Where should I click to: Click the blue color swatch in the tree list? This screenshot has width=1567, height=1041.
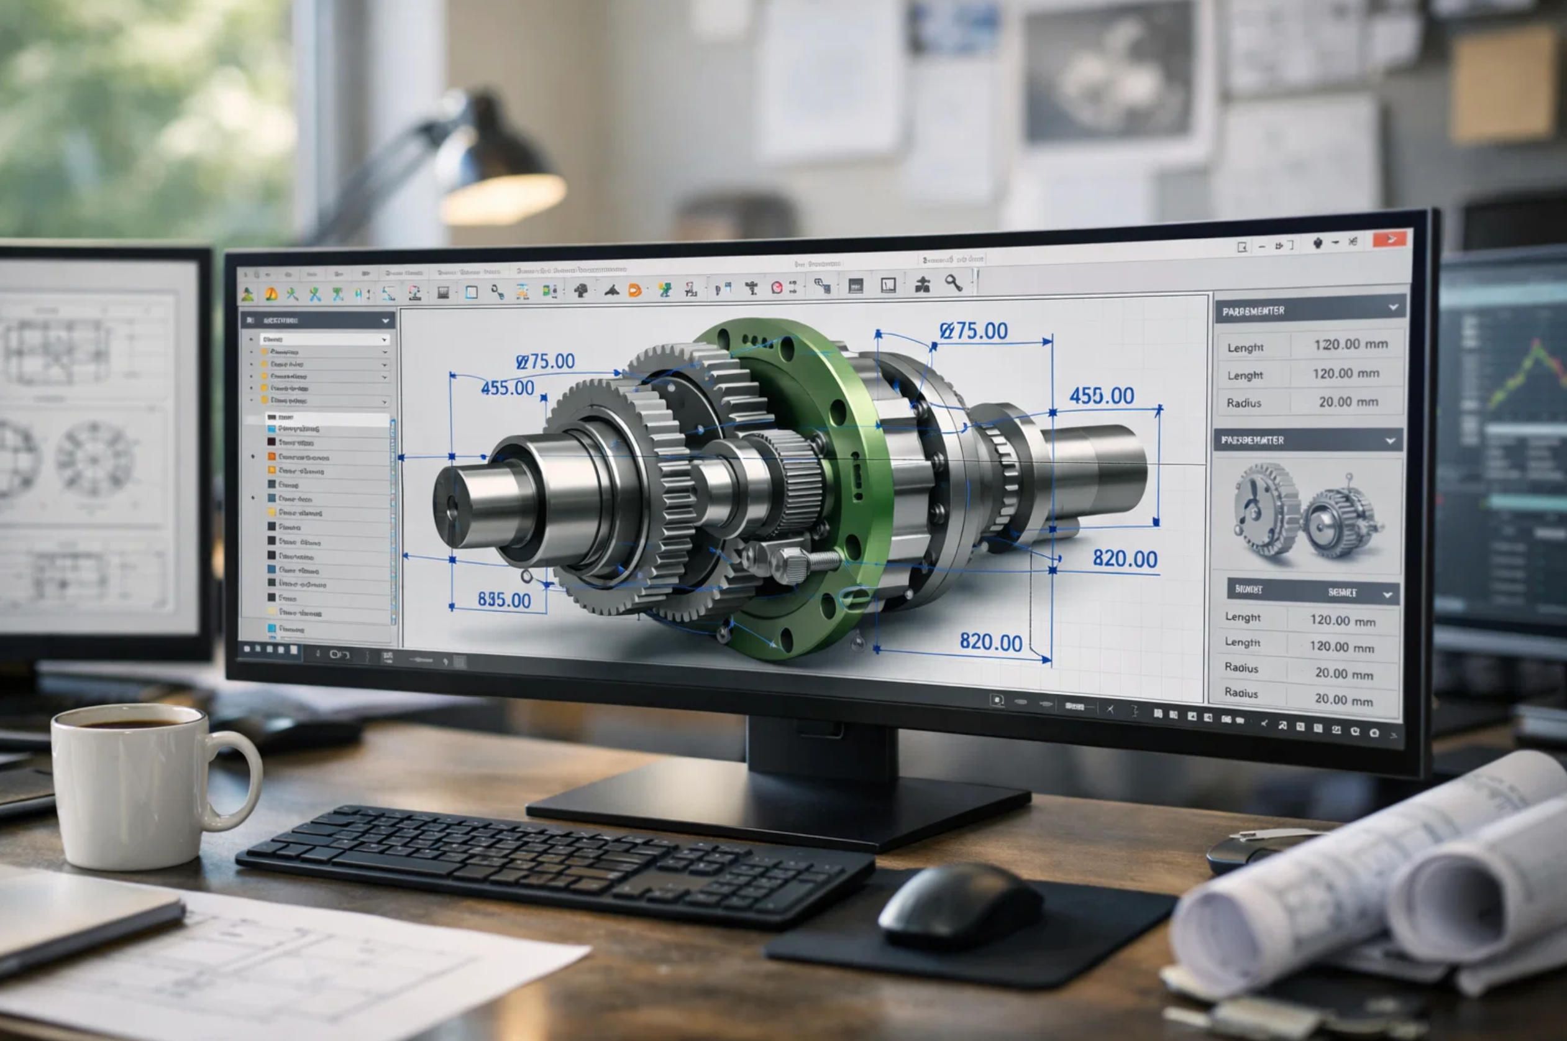[272, 429]
